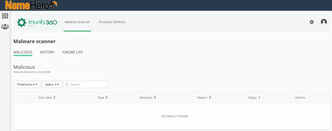This screenshot has width=332, height=131.
Task: Sort by Reason column
Action: [x=204, y=97]
